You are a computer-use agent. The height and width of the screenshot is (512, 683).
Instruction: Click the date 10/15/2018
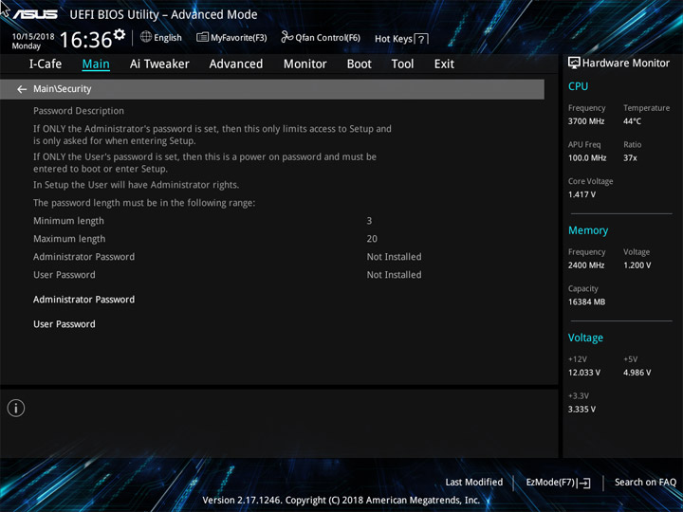tap(33, 37)
